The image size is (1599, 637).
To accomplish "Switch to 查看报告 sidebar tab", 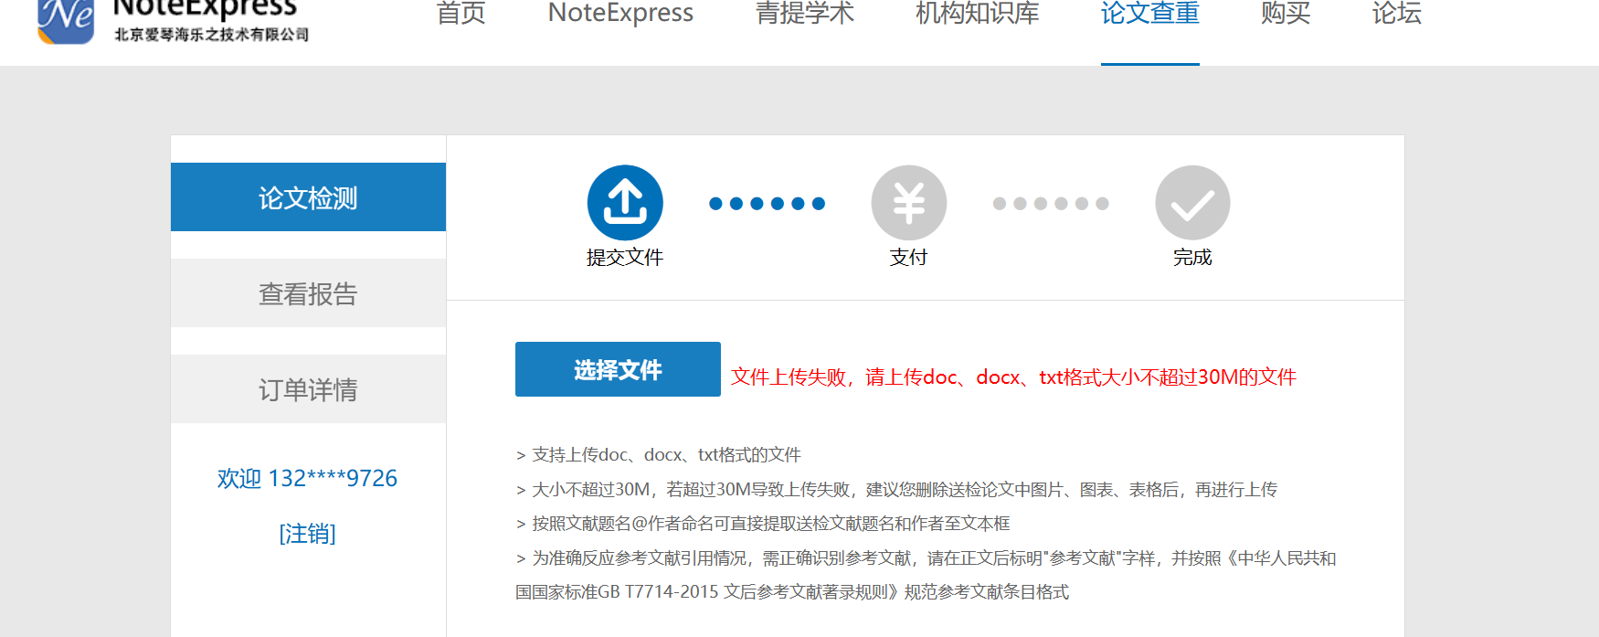I will pos(308,293).
